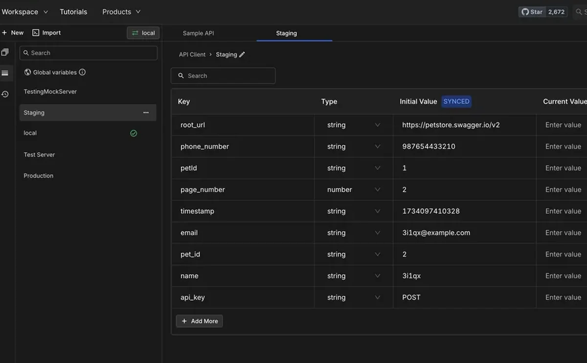Open the Workspace dropdown
This screenshot has width=587, height=363.
coord(24,12)
